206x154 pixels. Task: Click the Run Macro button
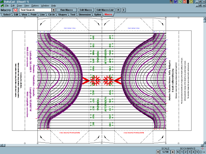66,10
